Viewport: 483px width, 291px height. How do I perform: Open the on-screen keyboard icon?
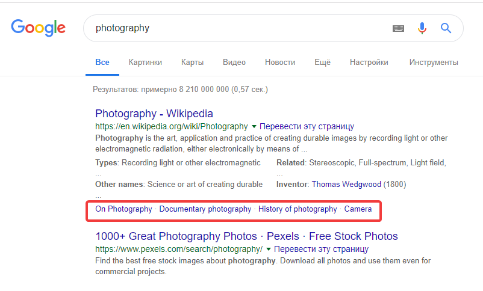tap(398, 29)
